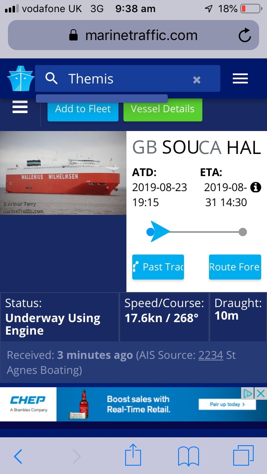Clear the Themis search text

(197, 79)
